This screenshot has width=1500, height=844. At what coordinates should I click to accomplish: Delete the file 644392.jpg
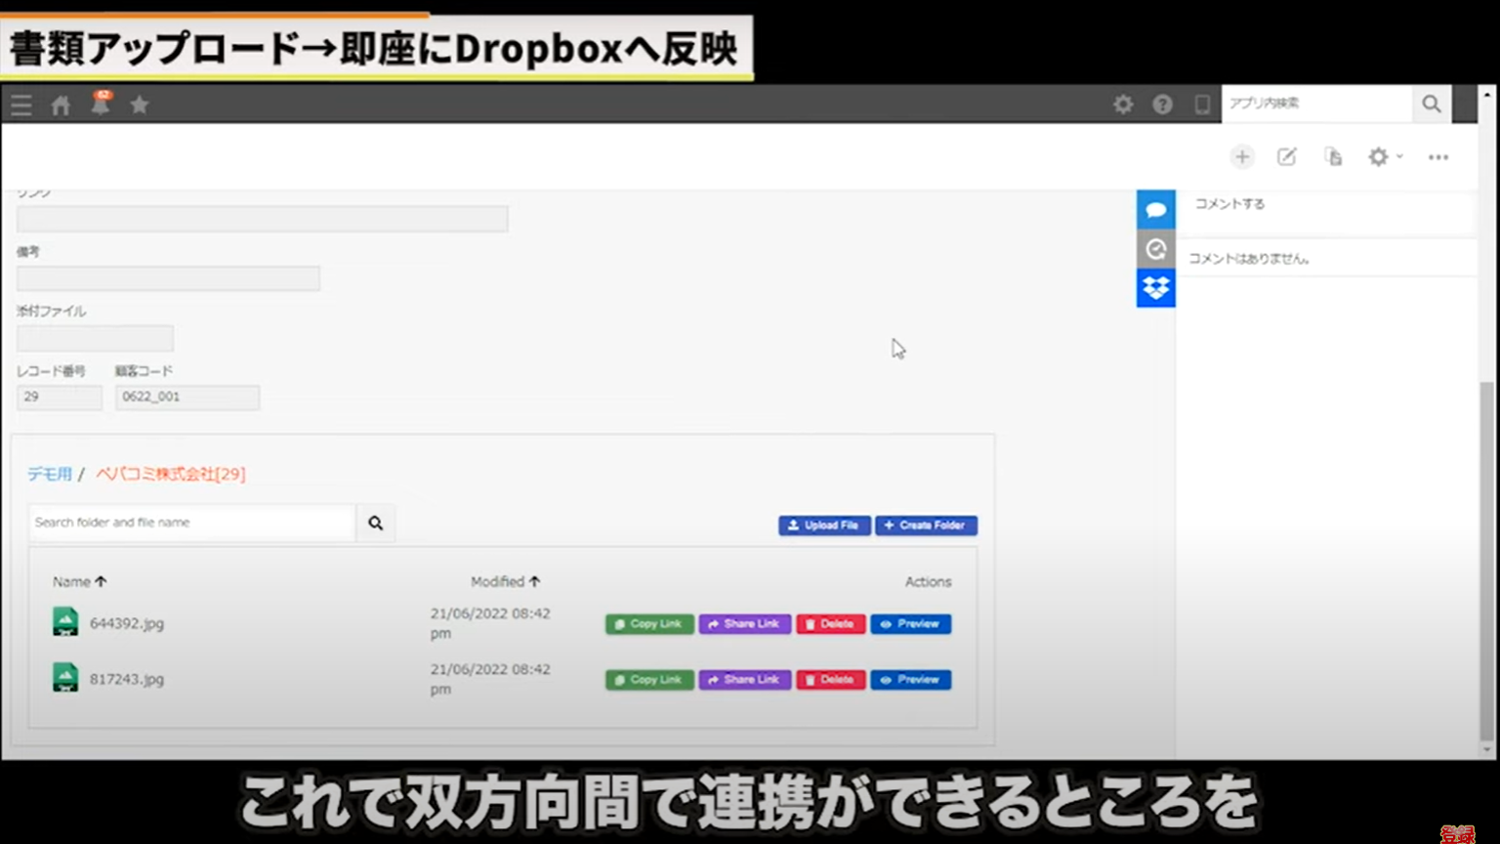pos(830,624)
